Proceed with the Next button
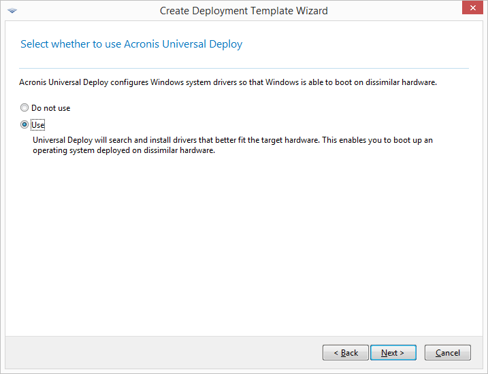The height and width of the screenshot is (374, 488). pos(393,352)
